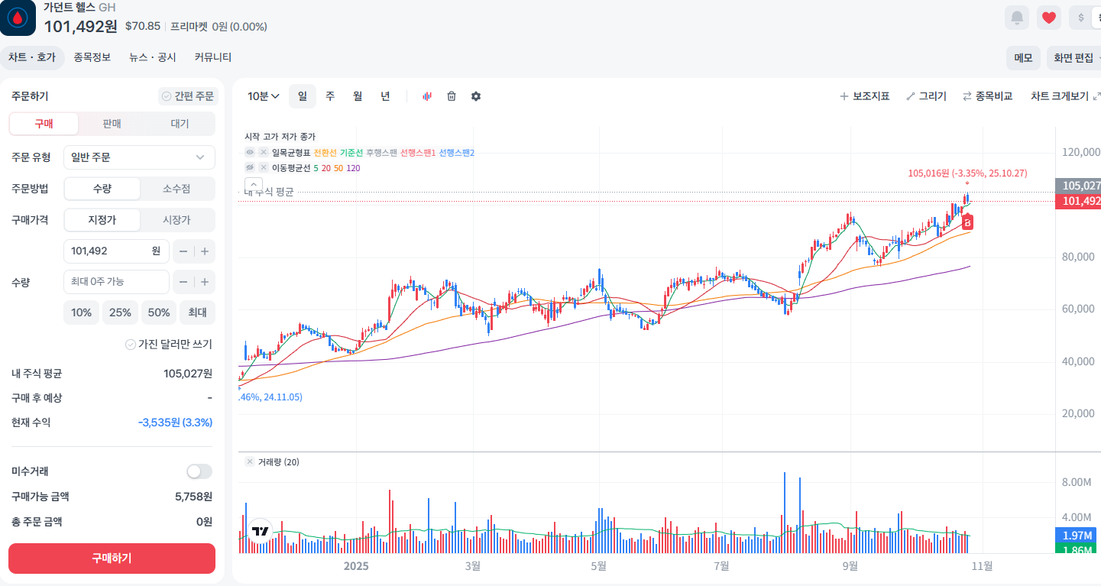Open the 10분 interval dropdown
The image size is (1101, 586).
(264, 96)
